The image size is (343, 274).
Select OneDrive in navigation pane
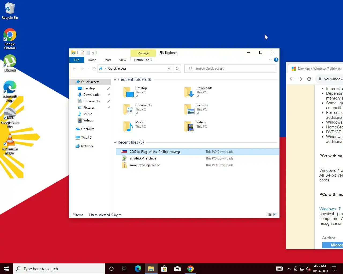tap(88, 129)
